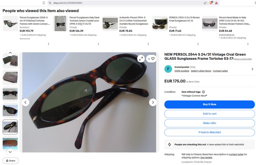Viewport: 256px width, 165px height.
Task: Open options menu for Persol 3308-S item
Action: (x=49, y=44)
